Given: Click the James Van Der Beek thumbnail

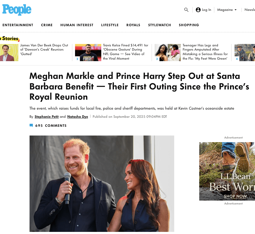Looking at the screenshot, I should tap(9, 53).
